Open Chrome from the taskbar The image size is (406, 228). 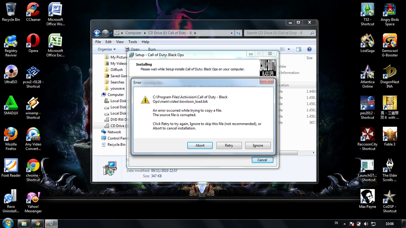(x=38, y=224)
